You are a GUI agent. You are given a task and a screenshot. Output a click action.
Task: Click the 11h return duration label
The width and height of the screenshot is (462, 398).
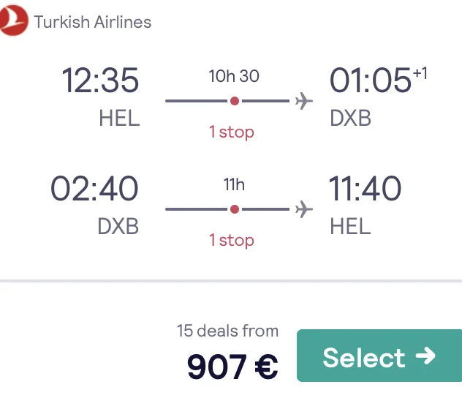(x=234, y=185)
